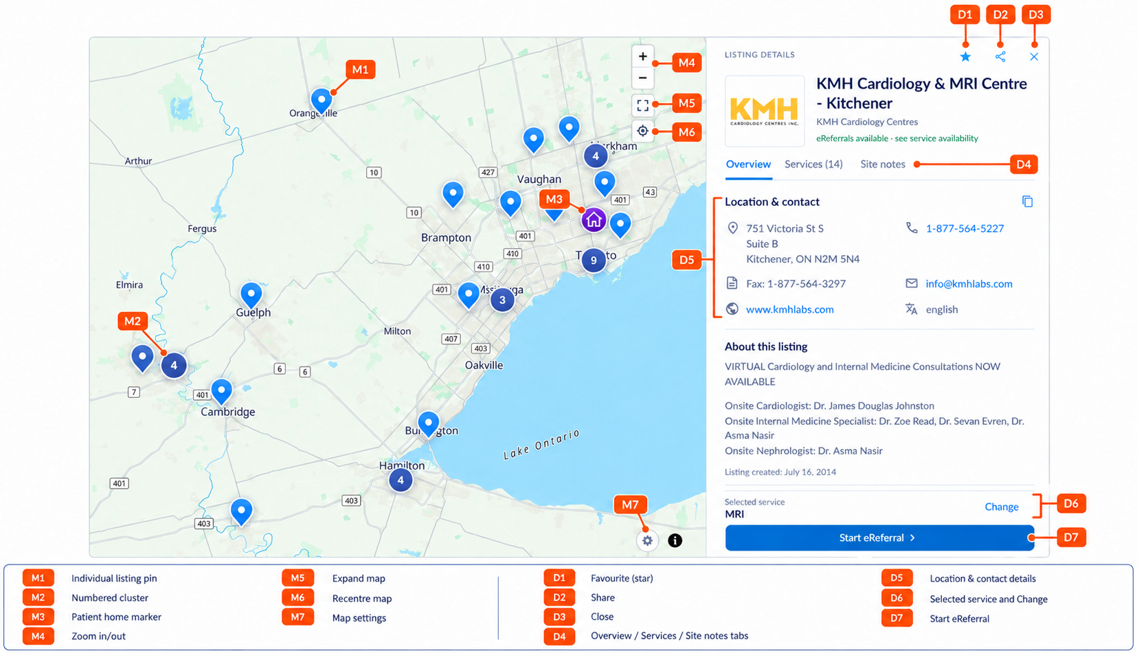Switch to the Services (14) tab

(813, 164)
